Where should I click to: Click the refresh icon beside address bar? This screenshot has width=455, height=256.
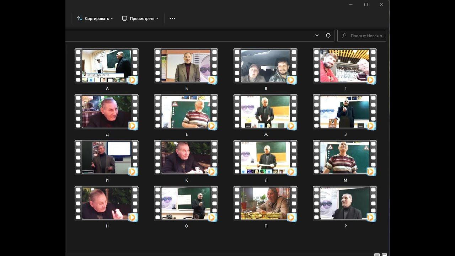[328, 36]
